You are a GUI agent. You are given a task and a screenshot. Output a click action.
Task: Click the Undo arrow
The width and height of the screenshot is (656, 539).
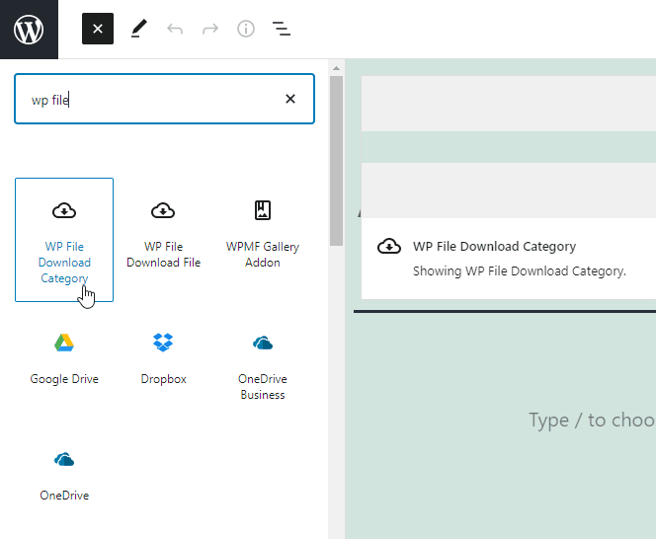coord(175,29)
